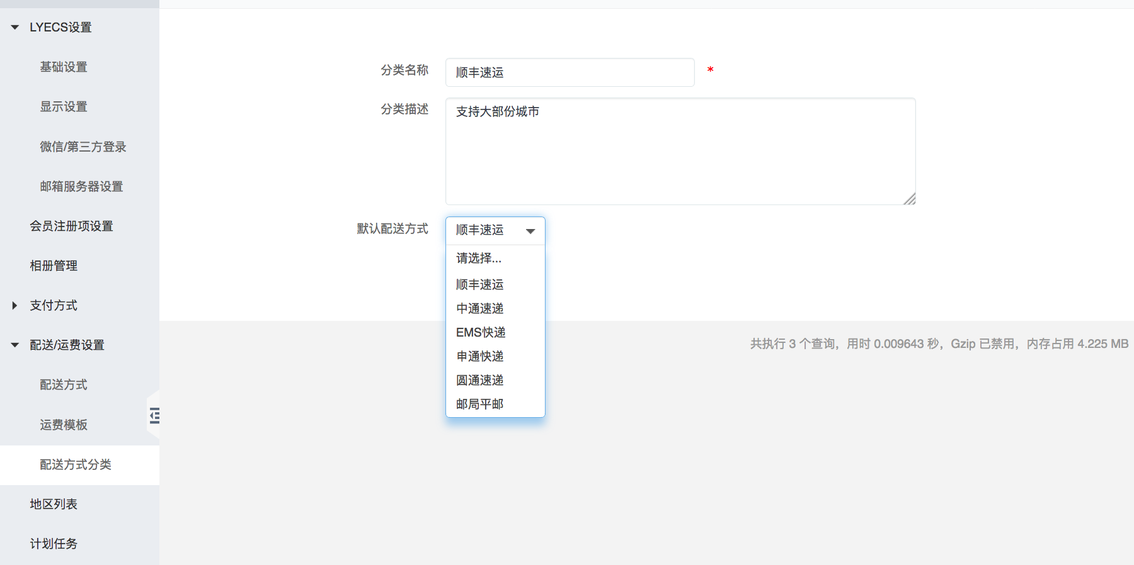Toggle the 默认配送方式 dropdown
The height and width of the screenshot is (565, 1134).
[x=495, y=230]
